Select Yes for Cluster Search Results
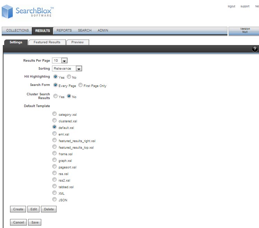This screenshot has height=228, width=259. (x=55, y=96)
